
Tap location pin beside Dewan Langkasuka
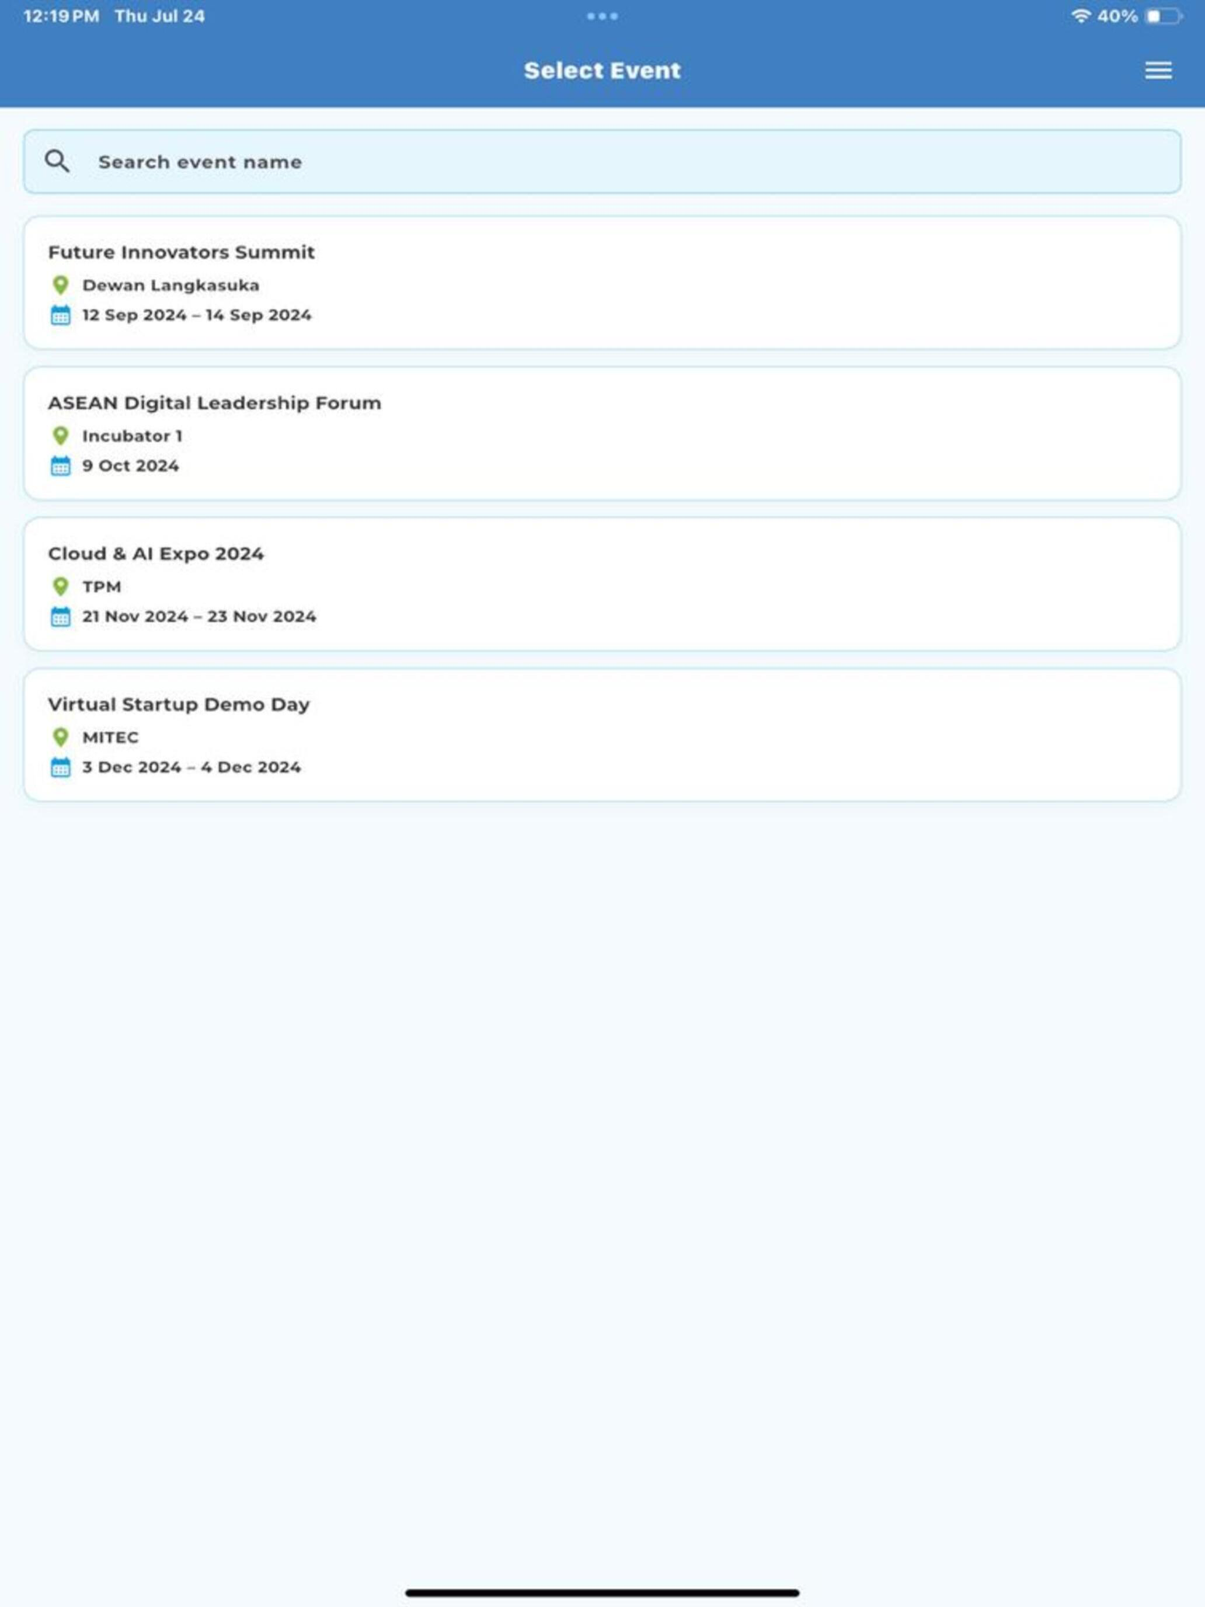pyautogui.click(x=61, y=285)
